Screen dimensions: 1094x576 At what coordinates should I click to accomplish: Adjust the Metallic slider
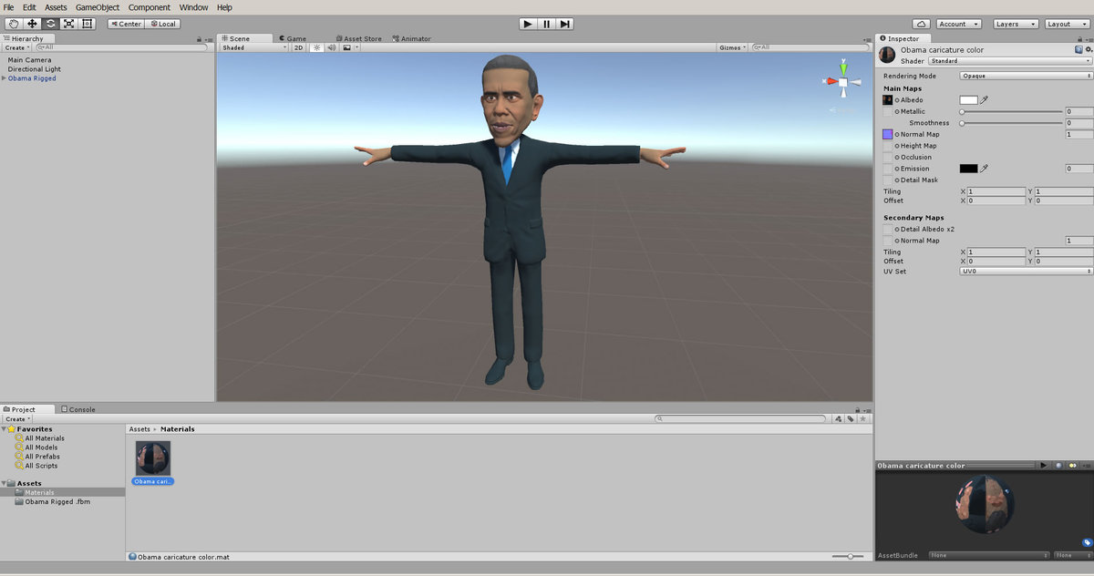click(x=1010, y=111)
